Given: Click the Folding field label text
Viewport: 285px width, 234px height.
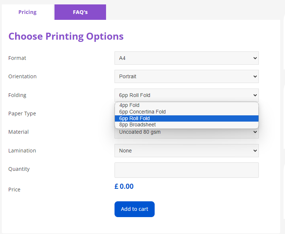Looking at the screenshot, I should click(x=17, y=95).
